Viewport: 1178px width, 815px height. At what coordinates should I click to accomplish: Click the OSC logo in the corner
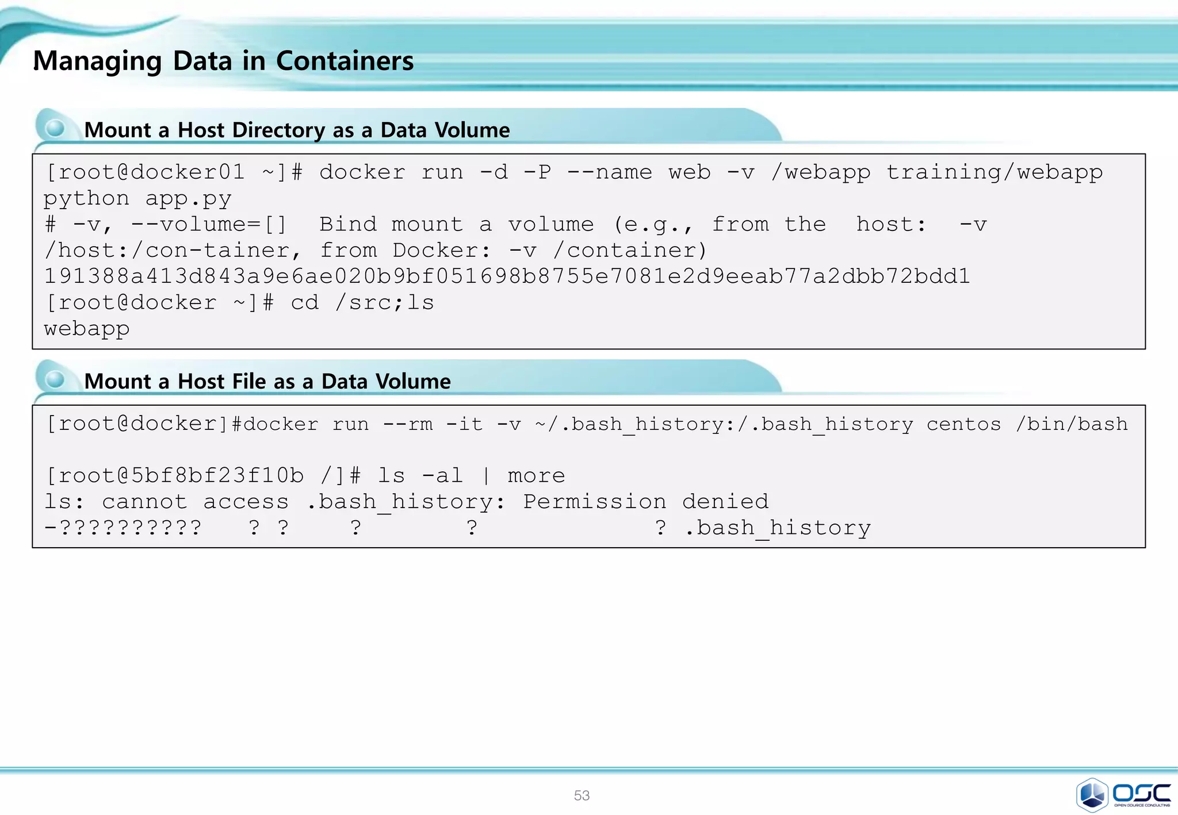[1123, 794]
